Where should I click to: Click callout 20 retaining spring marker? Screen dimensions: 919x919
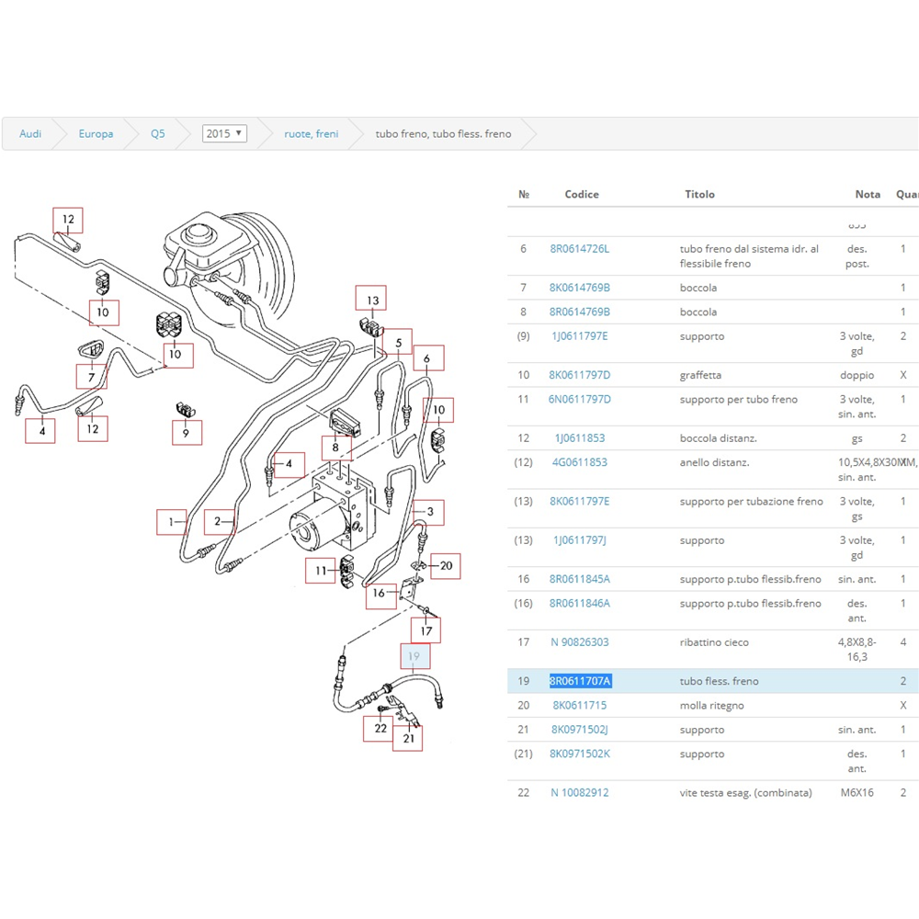pos(446,566)
